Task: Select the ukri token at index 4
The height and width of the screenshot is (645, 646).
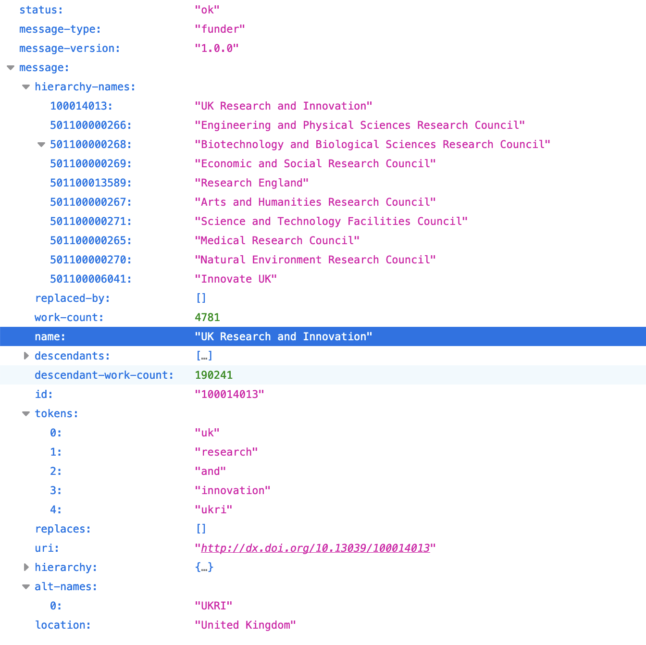Action: [213, 509]
